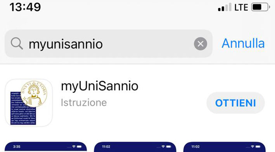Click the blue manuscript page in the app icon

(x=23, y=108)
